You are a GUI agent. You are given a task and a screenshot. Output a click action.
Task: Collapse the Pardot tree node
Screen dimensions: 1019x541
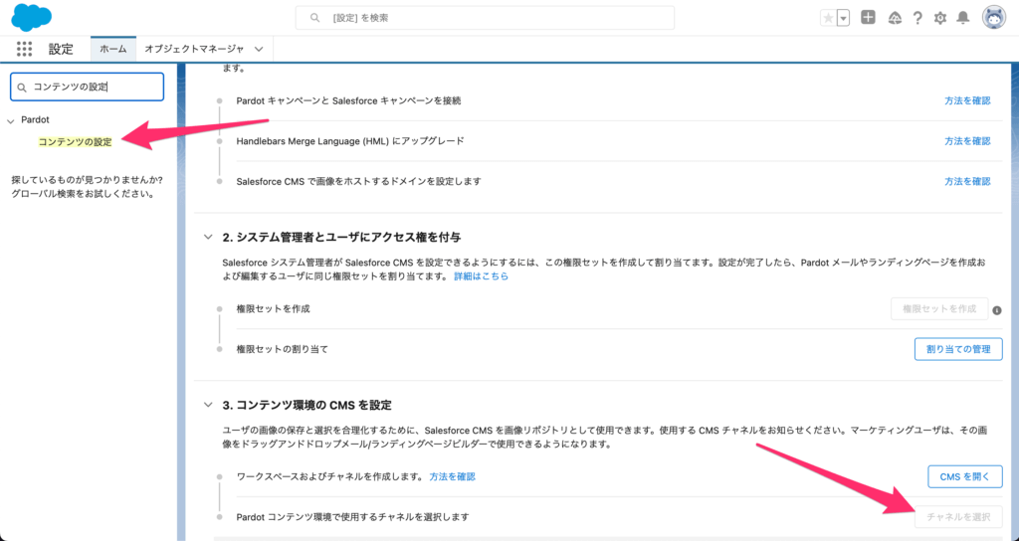point(11,120)
